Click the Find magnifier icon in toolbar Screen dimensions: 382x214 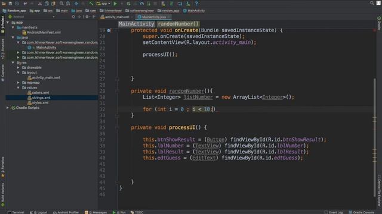(61, 4)
